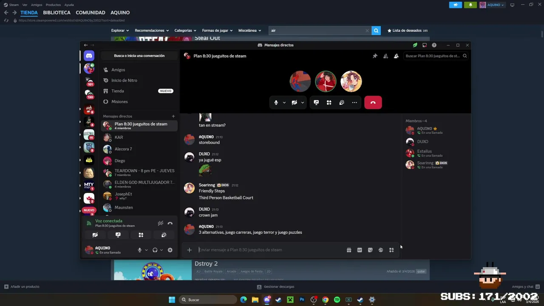Screen dimensions: 544x306
Task: Expand Steam Formas de jugar dropdown
Action: [x=217, y=31]
